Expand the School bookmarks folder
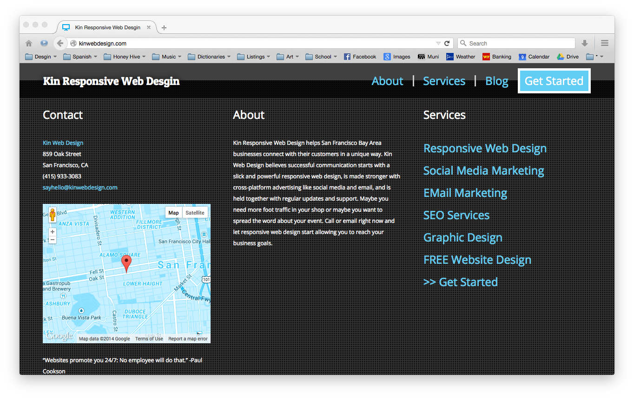Image resolution: width=634 pixels, height=398 pixels. point(321,57)
